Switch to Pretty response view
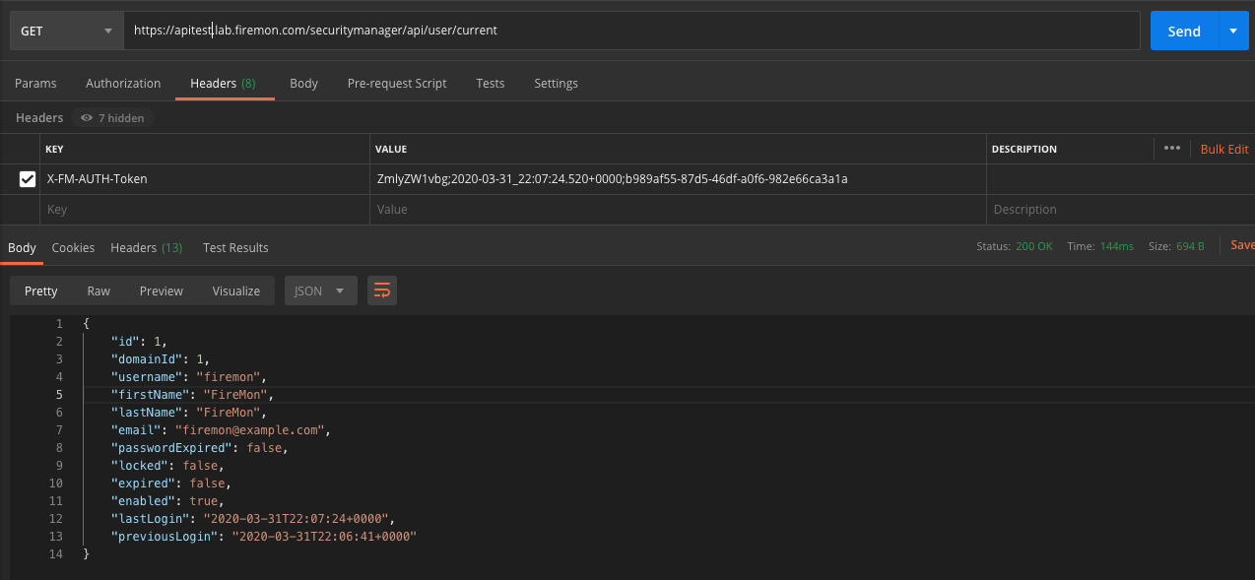Image resolution: width=1255 pixels, height=580 pixels. pyautogui.click(x=41, y=290)
